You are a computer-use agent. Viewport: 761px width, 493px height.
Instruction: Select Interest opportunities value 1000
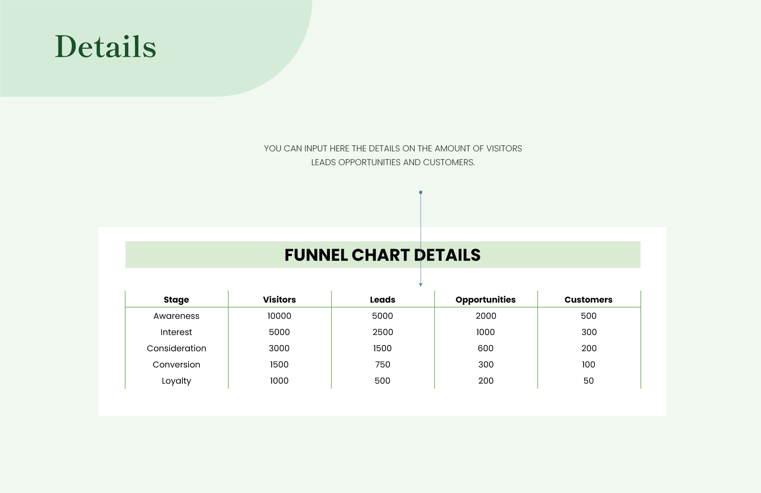pyautogui.click(x=486, y=332)
